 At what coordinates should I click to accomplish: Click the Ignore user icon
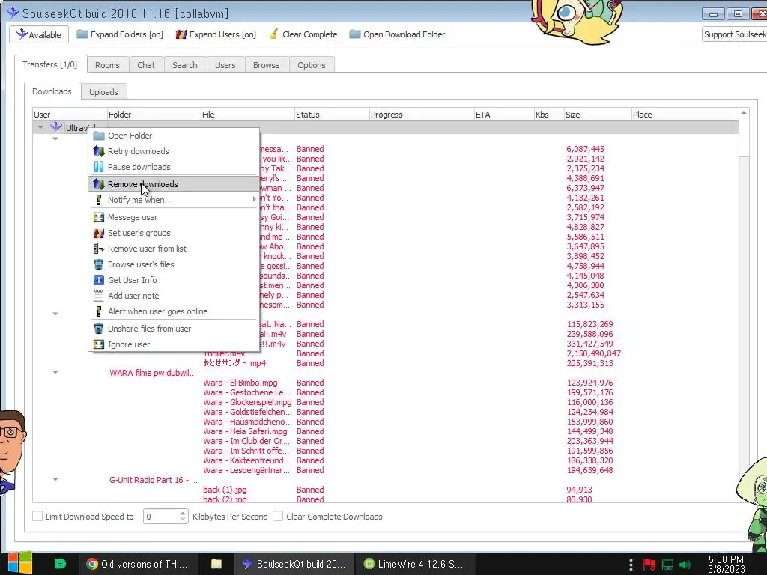(x=99, y=344)
